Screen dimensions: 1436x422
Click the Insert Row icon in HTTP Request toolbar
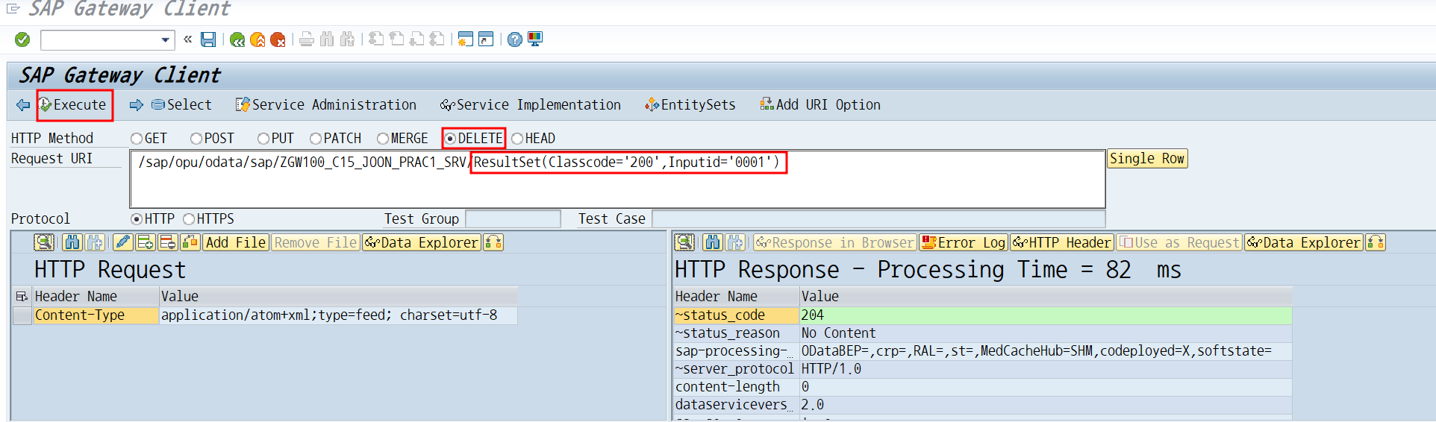pyautogui.click(x=146, y=242)
